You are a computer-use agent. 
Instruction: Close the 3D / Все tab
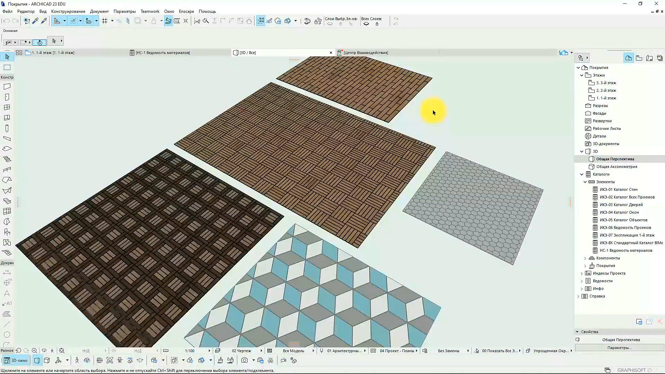click(x=331, y=53)
